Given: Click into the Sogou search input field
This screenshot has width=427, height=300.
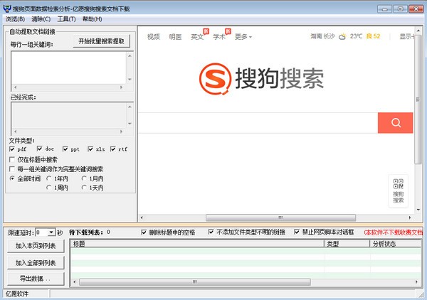Looking at the screenshot, I should (256, 122).
